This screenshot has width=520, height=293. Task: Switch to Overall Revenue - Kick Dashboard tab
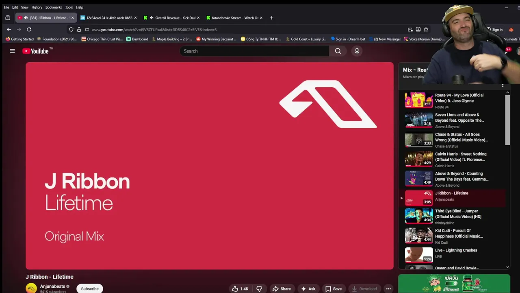[x=171, y=18]
